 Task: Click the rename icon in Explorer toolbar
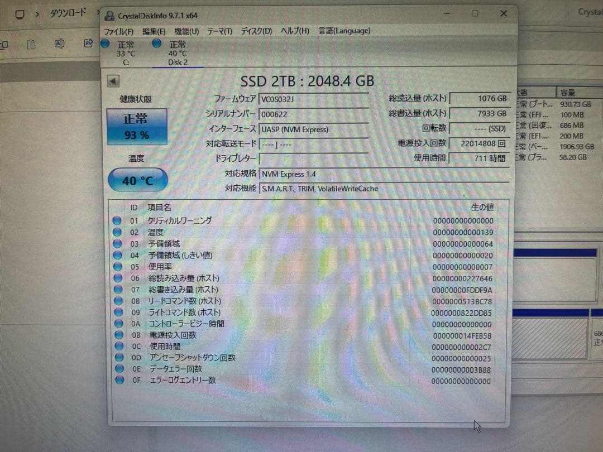pyautogui.click(x=59, y=44)
